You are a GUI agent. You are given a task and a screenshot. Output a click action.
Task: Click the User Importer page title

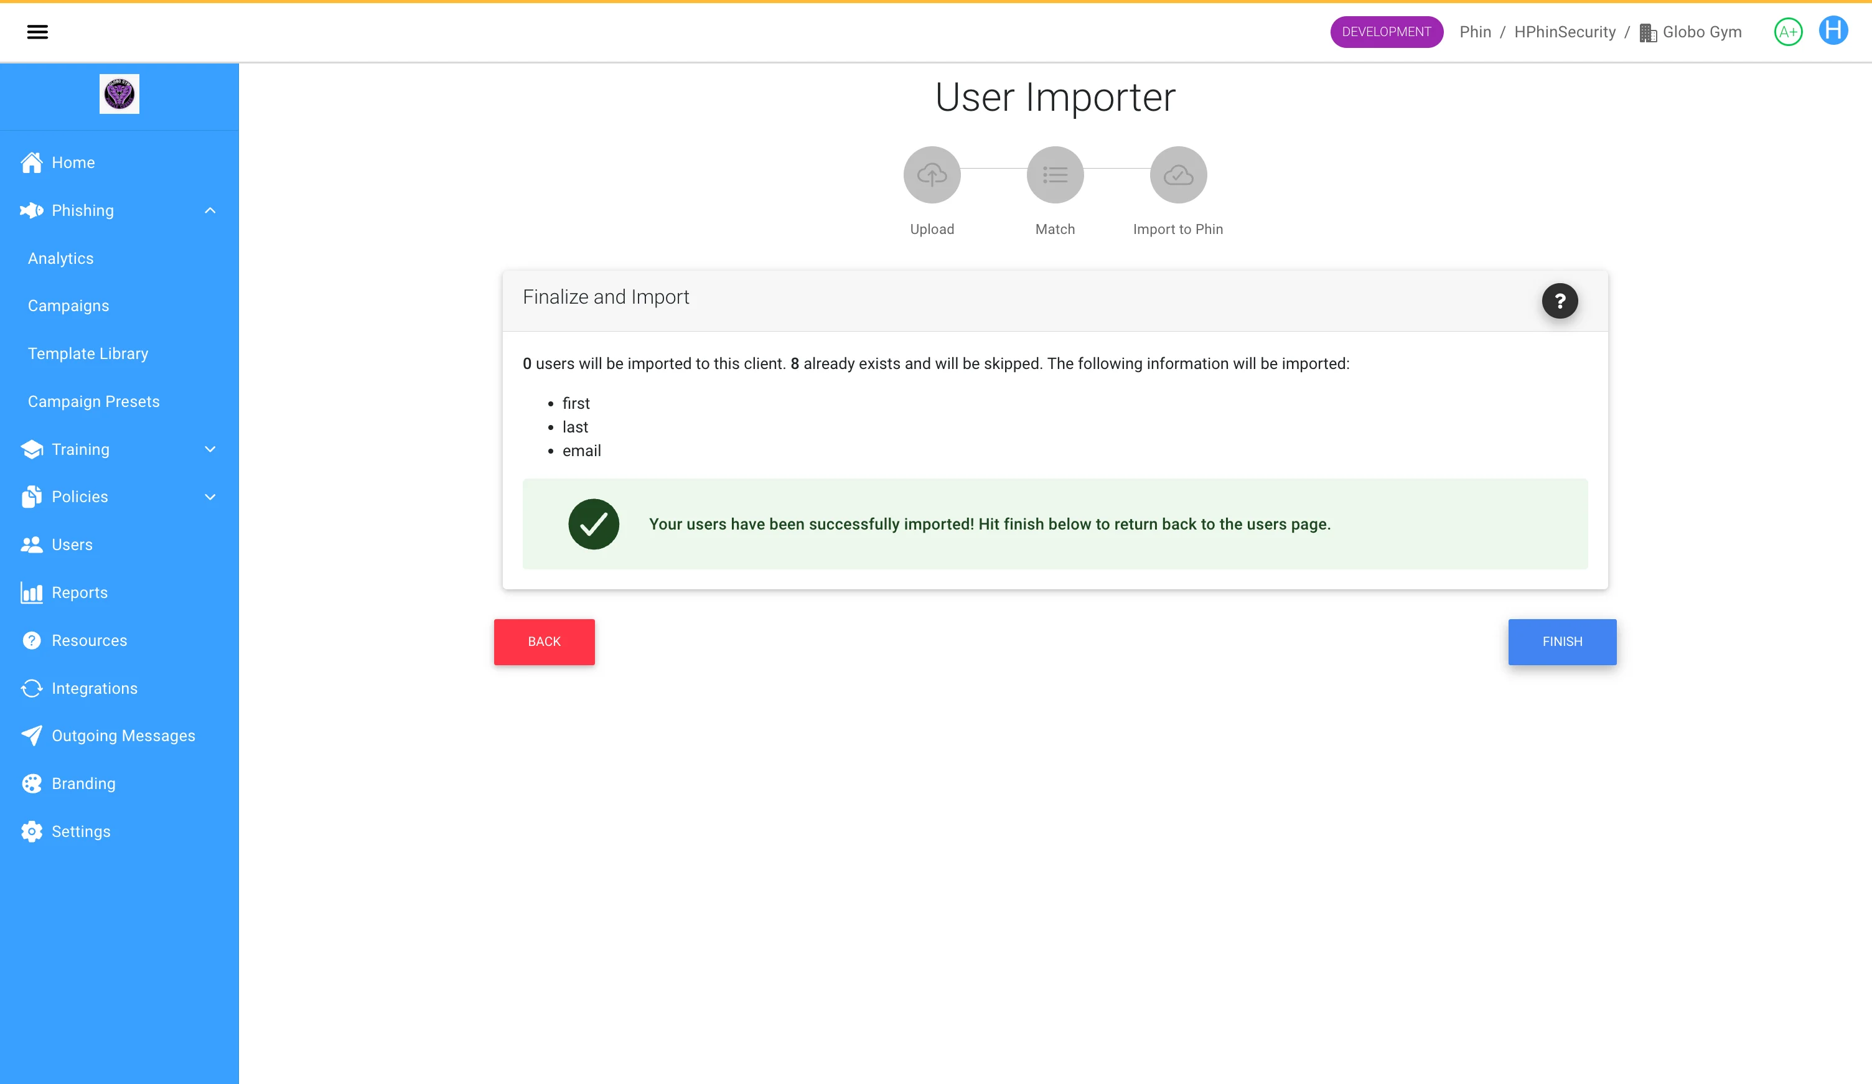pyautogui.click(x=1055, y=98)
